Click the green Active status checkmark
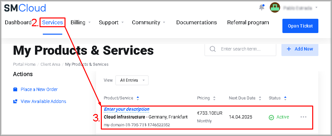332x136 pixels. (271, 117)
